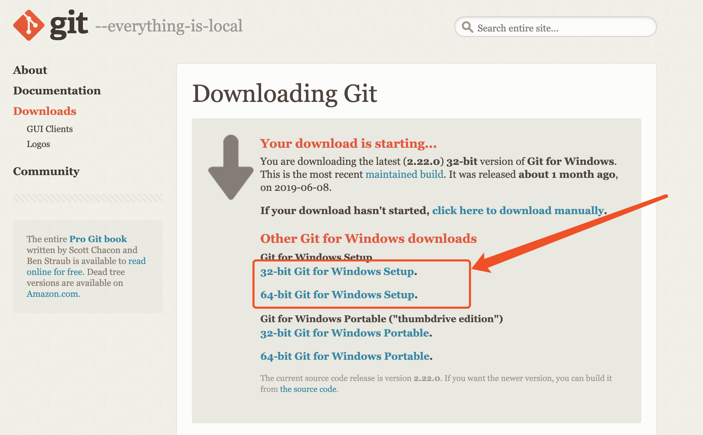Open the Downloads section
The width and height of the screenshot is (703, 435).
[45, 111]
